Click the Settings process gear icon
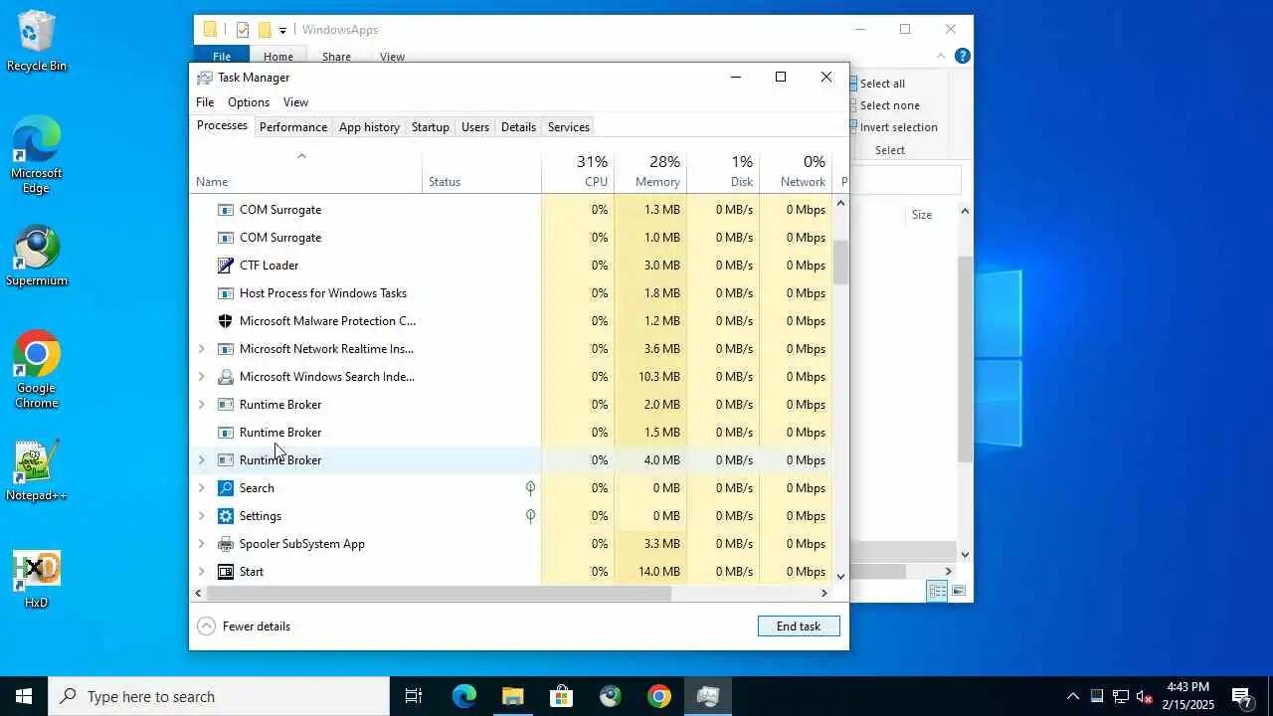Screen dimensions: 1273x716 coord(226,516)
